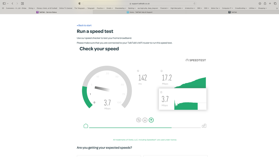Click the Share icon in Safari toolbar
This screenshot has width=279, height=157.
[x=265, y=4]
